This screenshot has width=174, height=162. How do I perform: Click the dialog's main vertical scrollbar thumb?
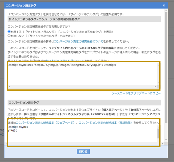pos(166,67)
